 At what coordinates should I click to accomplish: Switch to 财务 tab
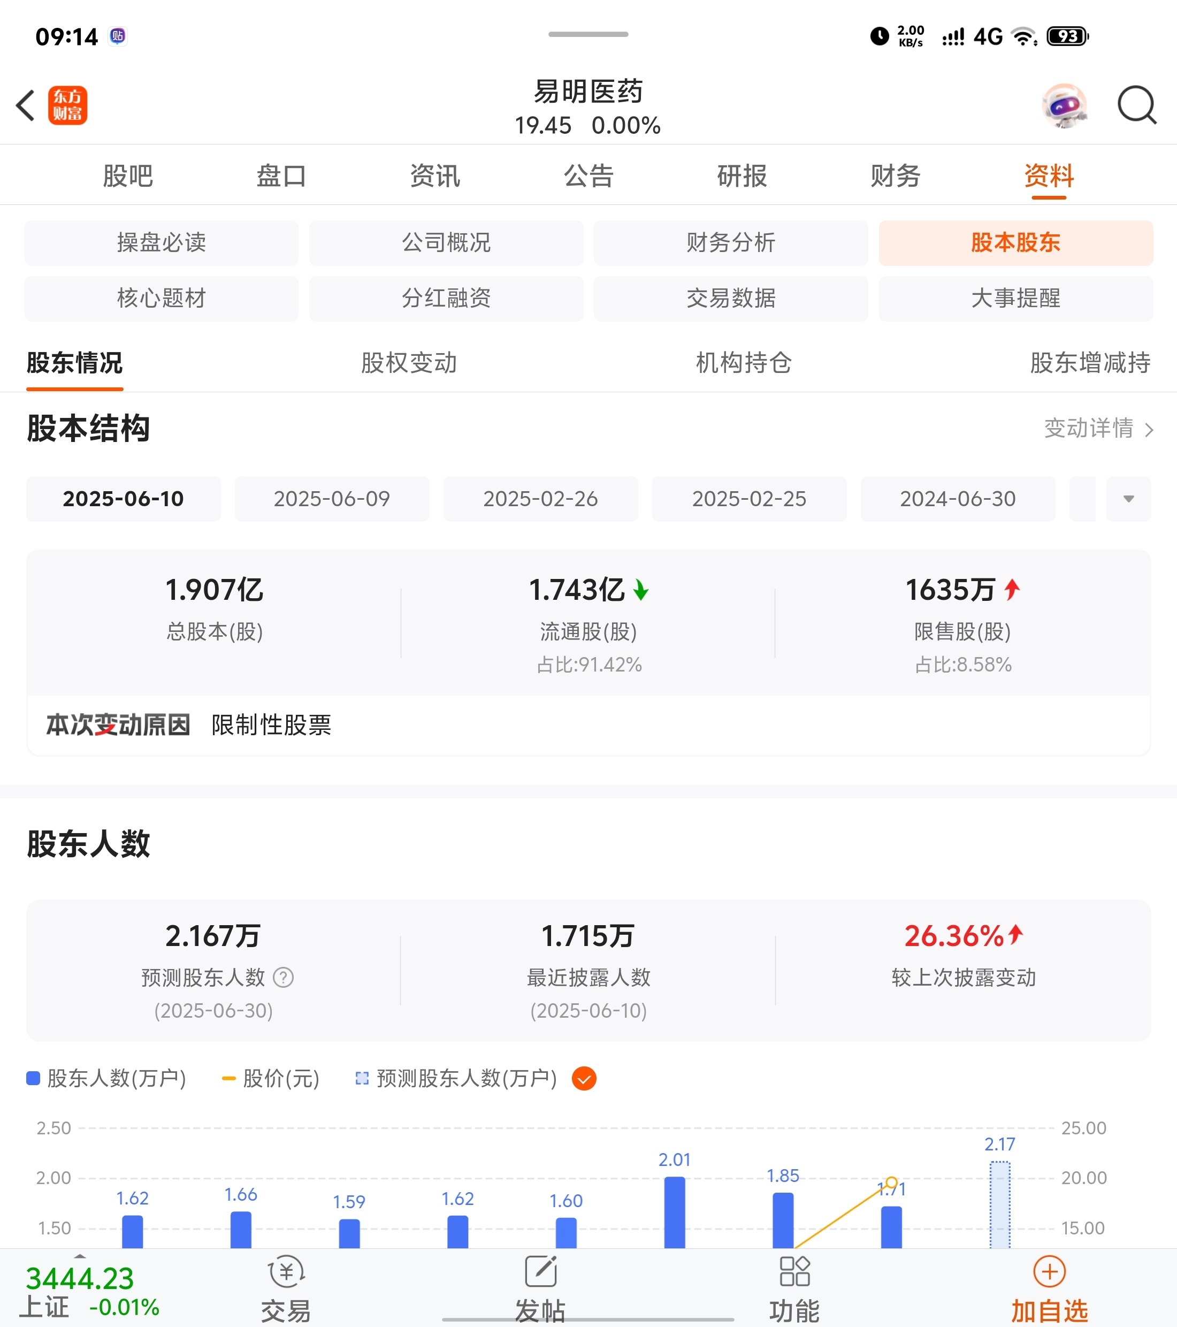click(895, 176)
